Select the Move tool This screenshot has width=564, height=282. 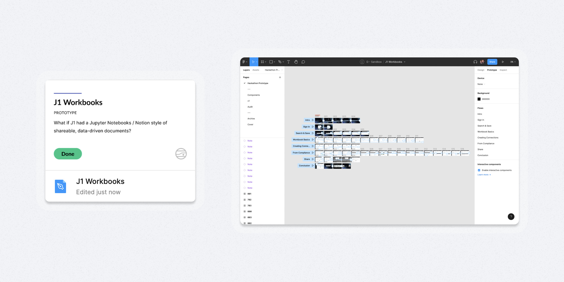click(x=253, y=62)
